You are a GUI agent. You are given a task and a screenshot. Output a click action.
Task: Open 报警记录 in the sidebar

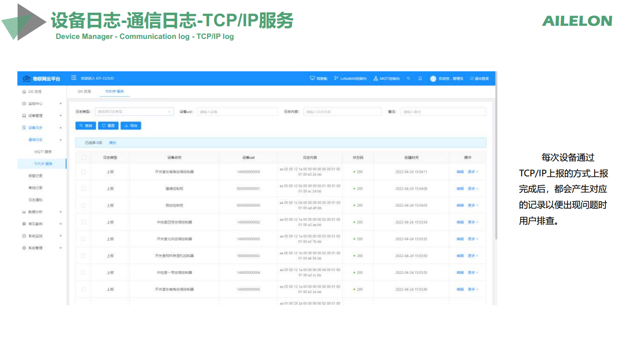coord(35,176)
